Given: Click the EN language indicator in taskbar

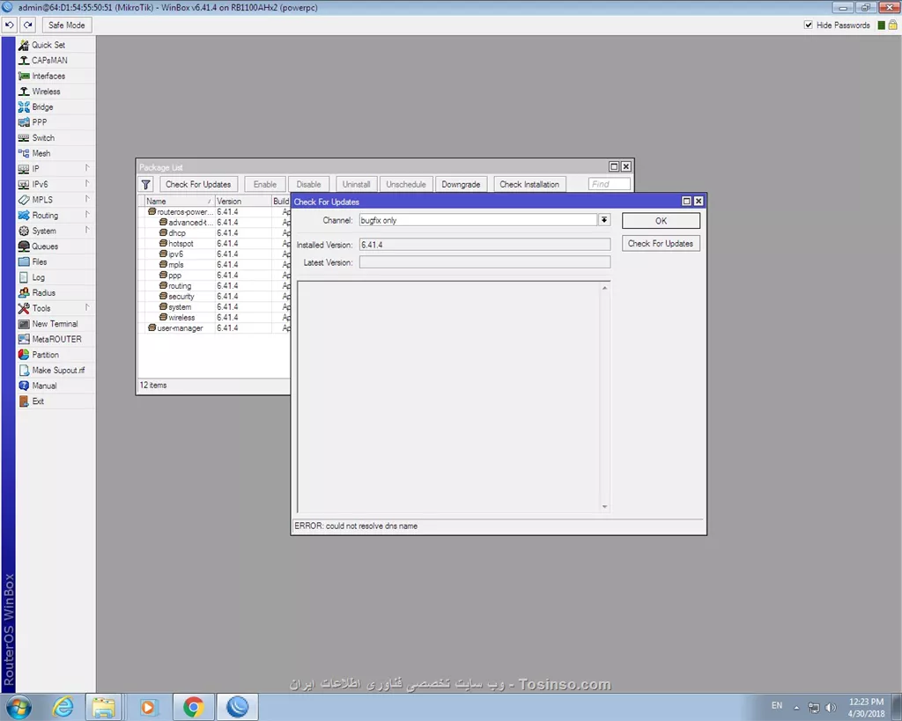Looking at the screenshot, I should 777,705.
